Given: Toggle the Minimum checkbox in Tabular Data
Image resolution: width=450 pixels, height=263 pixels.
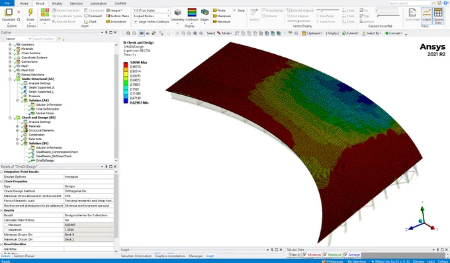Looking at the screenshot, I should (305, 254).
